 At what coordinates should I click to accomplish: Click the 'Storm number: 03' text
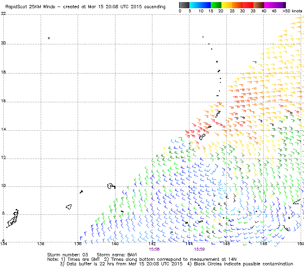point(68,255)
